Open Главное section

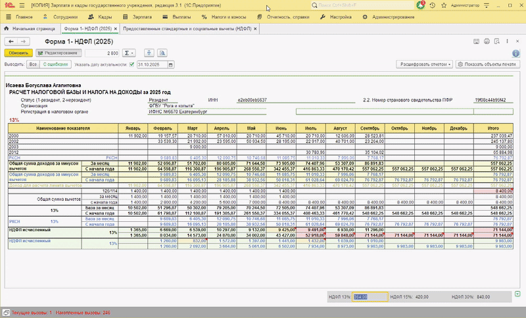(24, 17)
